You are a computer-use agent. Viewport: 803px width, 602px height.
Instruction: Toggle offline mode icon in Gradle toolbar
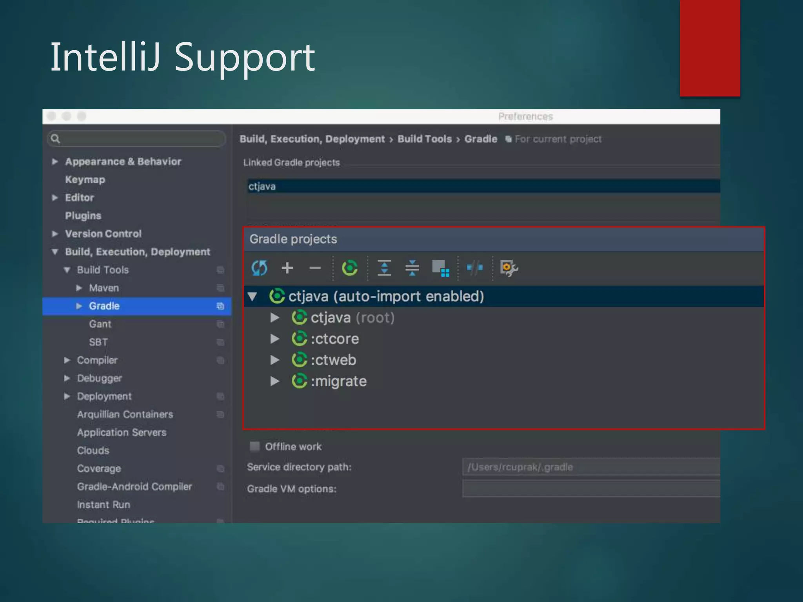475,268
